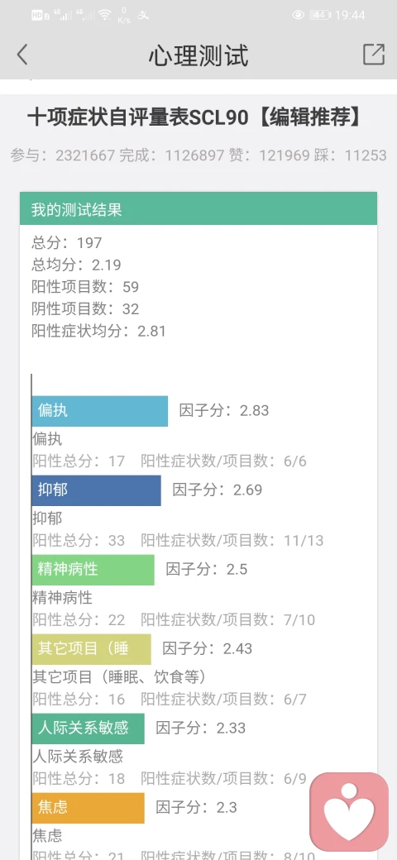
Task: Tap the 我的测试结果 green header
Action: tap(198, 208)
